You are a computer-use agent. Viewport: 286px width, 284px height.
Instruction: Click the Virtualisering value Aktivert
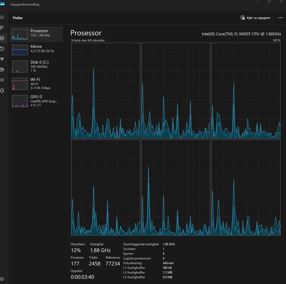[168, 263]
